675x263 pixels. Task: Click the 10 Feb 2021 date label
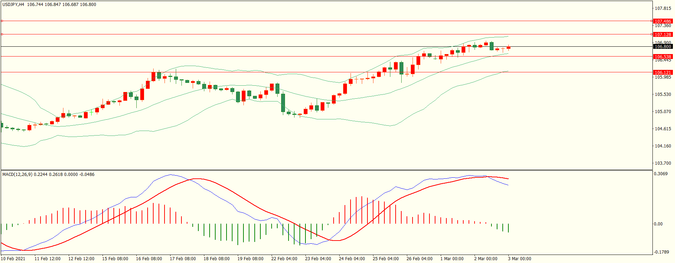pos(13,259)
